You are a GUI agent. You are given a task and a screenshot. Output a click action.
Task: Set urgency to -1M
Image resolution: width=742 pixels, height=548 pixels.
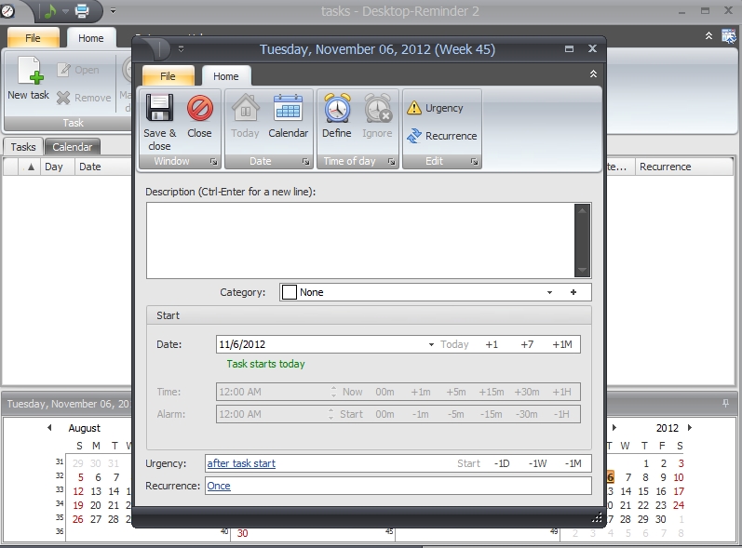click(573, 463)
